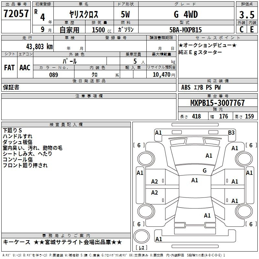Select the A1 mark on the hood
259x259 pixels.
(x=208, y=155)
